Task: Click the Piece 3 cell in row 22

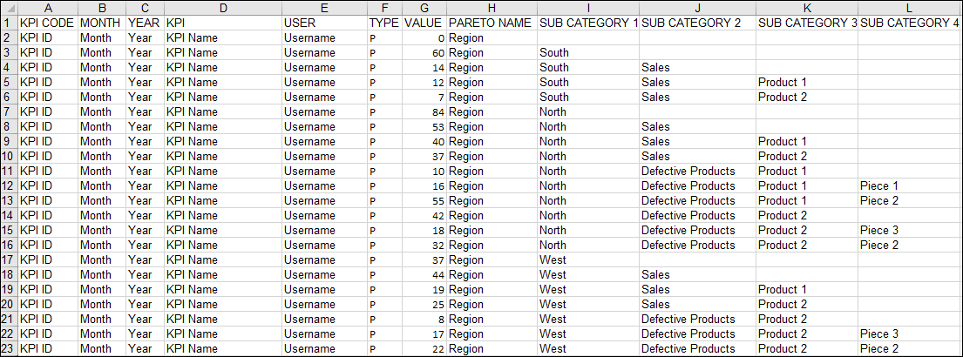Action: coord(910,333)
